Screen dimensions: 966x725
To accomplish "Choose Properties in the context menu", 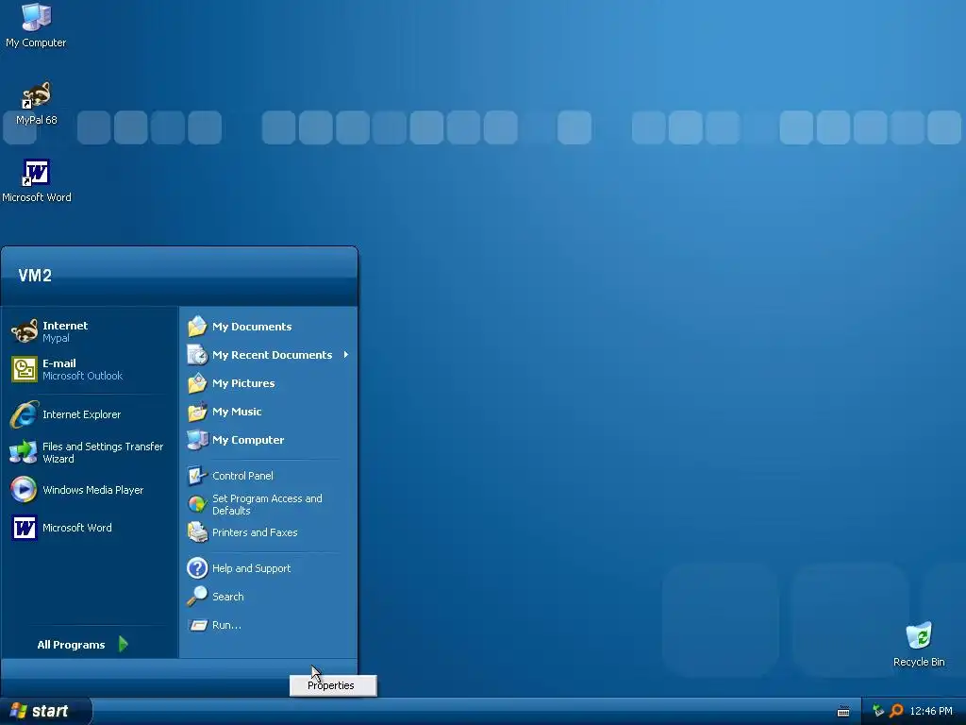I will [x=333, y=685].
